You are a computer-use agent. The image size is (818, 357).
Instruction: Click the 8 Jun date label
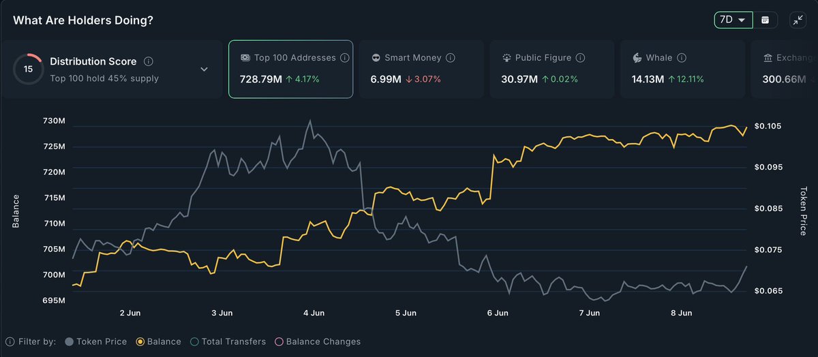pyautogui.click(x=681, y=313)
